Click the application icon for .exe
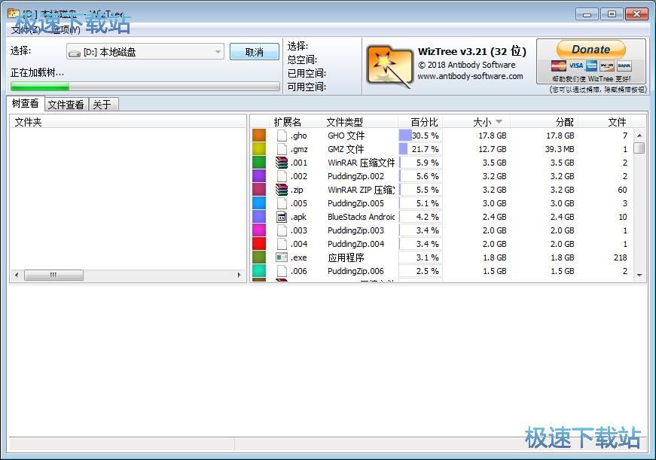 click(282, 257)
